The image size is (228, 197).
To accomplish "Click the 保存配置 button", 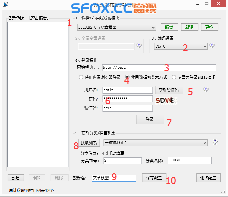I will pos(154,178).
